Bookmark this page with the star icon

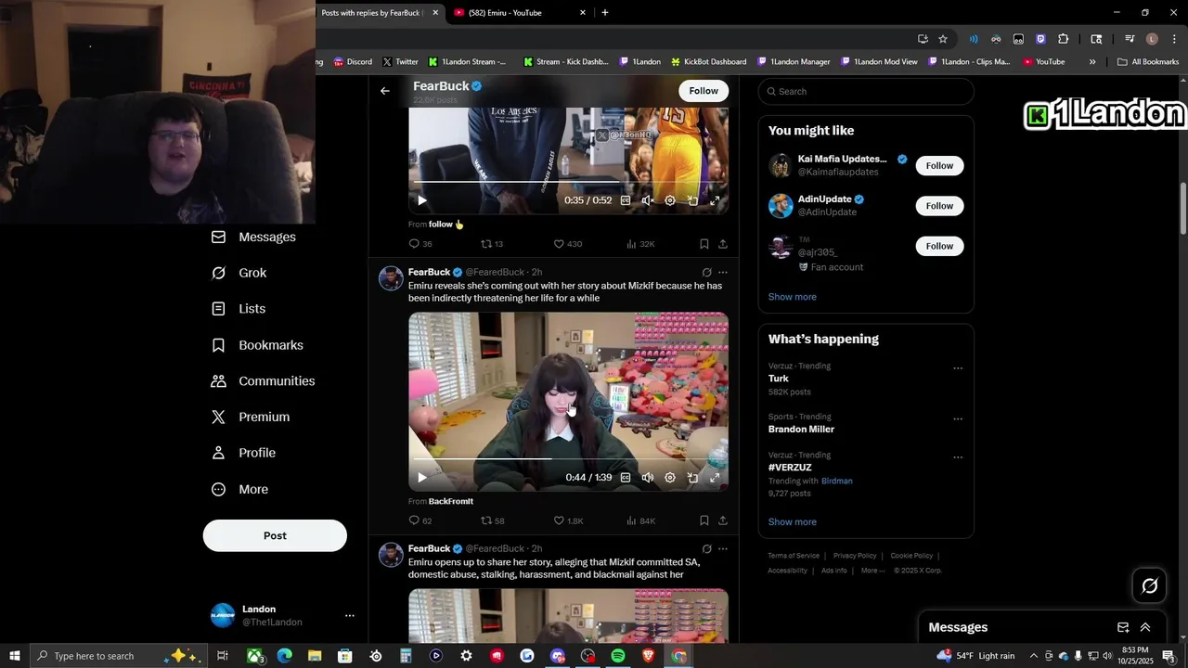coord(943,39)
